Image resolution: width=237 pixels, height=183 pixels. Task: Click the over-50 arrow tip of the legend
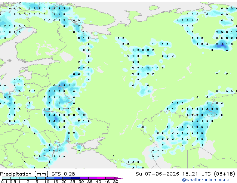pyautogui.click(x=118, y=178)
